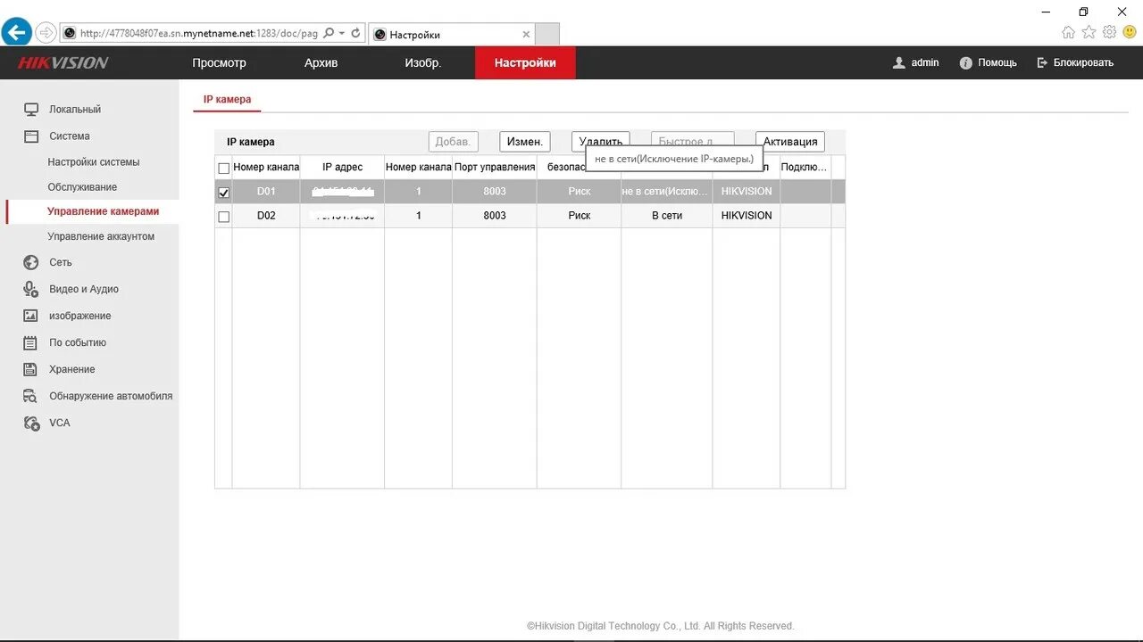Expand the изображение section

80,316
